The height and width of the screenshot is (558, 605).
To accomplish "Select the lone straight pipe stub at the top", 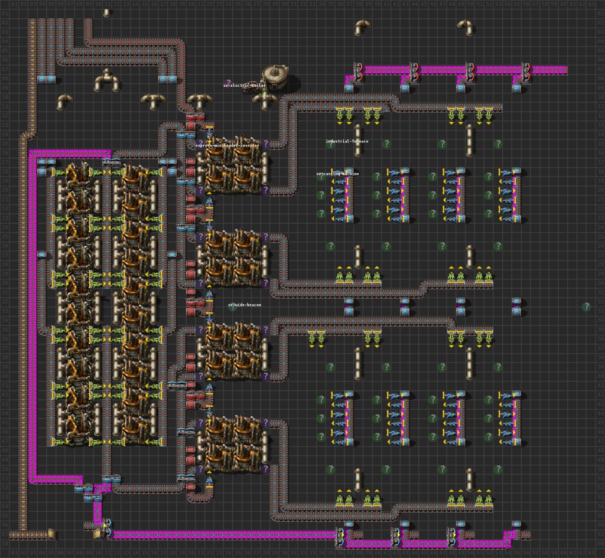I will point(108,14).
